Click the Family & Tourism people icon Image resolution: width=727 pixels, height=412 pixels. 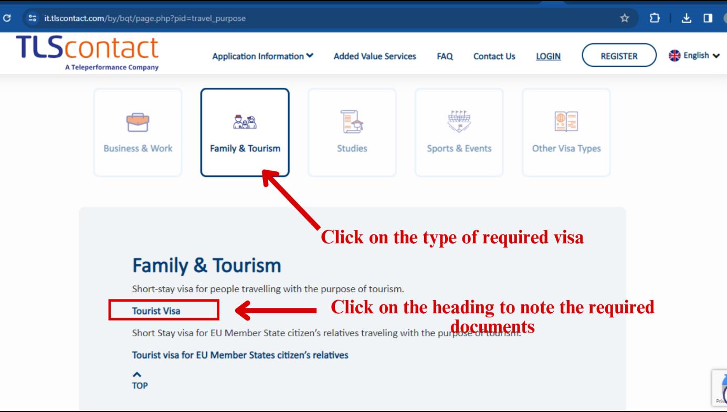(245, 120)
